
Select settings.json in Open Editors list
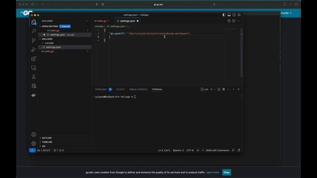65,35
